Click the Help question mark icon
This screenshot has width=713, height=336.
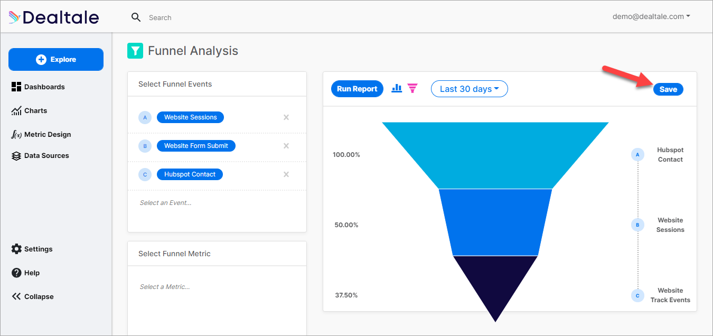(x=16, y=273)
